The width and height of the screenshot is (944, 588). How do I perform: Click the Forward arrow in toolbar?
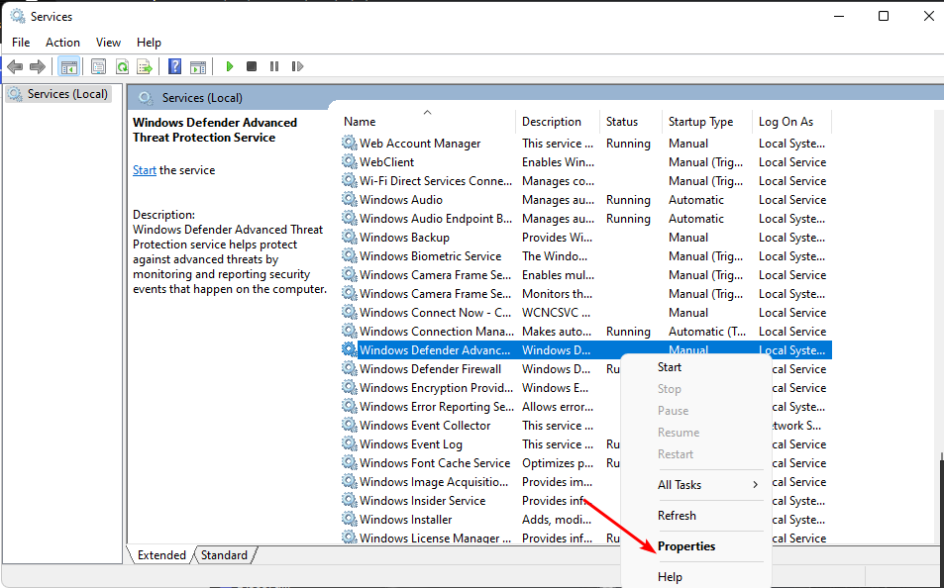tap(38, 66)
